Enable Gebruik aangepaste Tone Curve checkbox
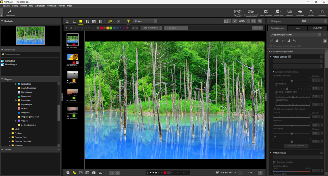The width and height of the screenshot is (328, 176). click(275, 109)
